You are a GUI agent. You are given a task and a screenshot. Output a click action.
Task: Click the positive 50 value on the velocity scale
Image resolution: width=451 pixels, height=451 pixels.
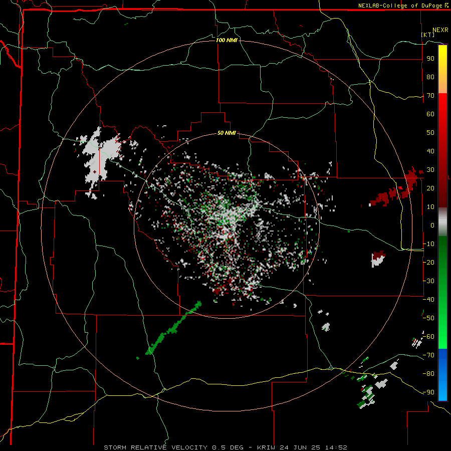[x=430, y=133]
